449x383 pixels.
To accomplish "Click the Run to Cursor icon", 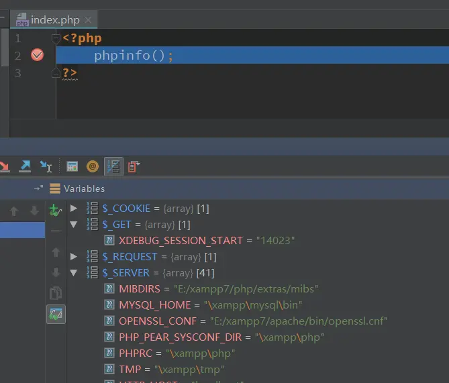I will tap(46, 166).
